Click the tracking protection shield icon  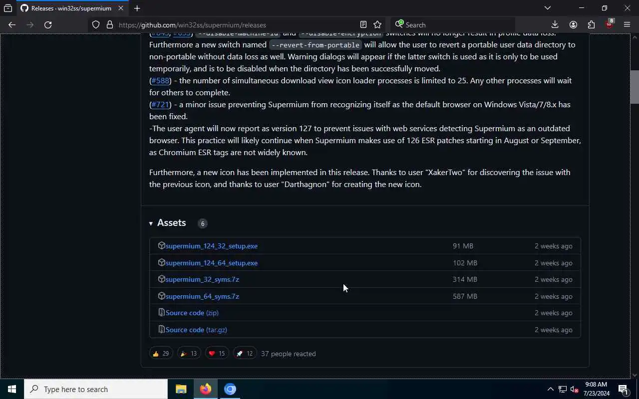(x=96, y=24)
